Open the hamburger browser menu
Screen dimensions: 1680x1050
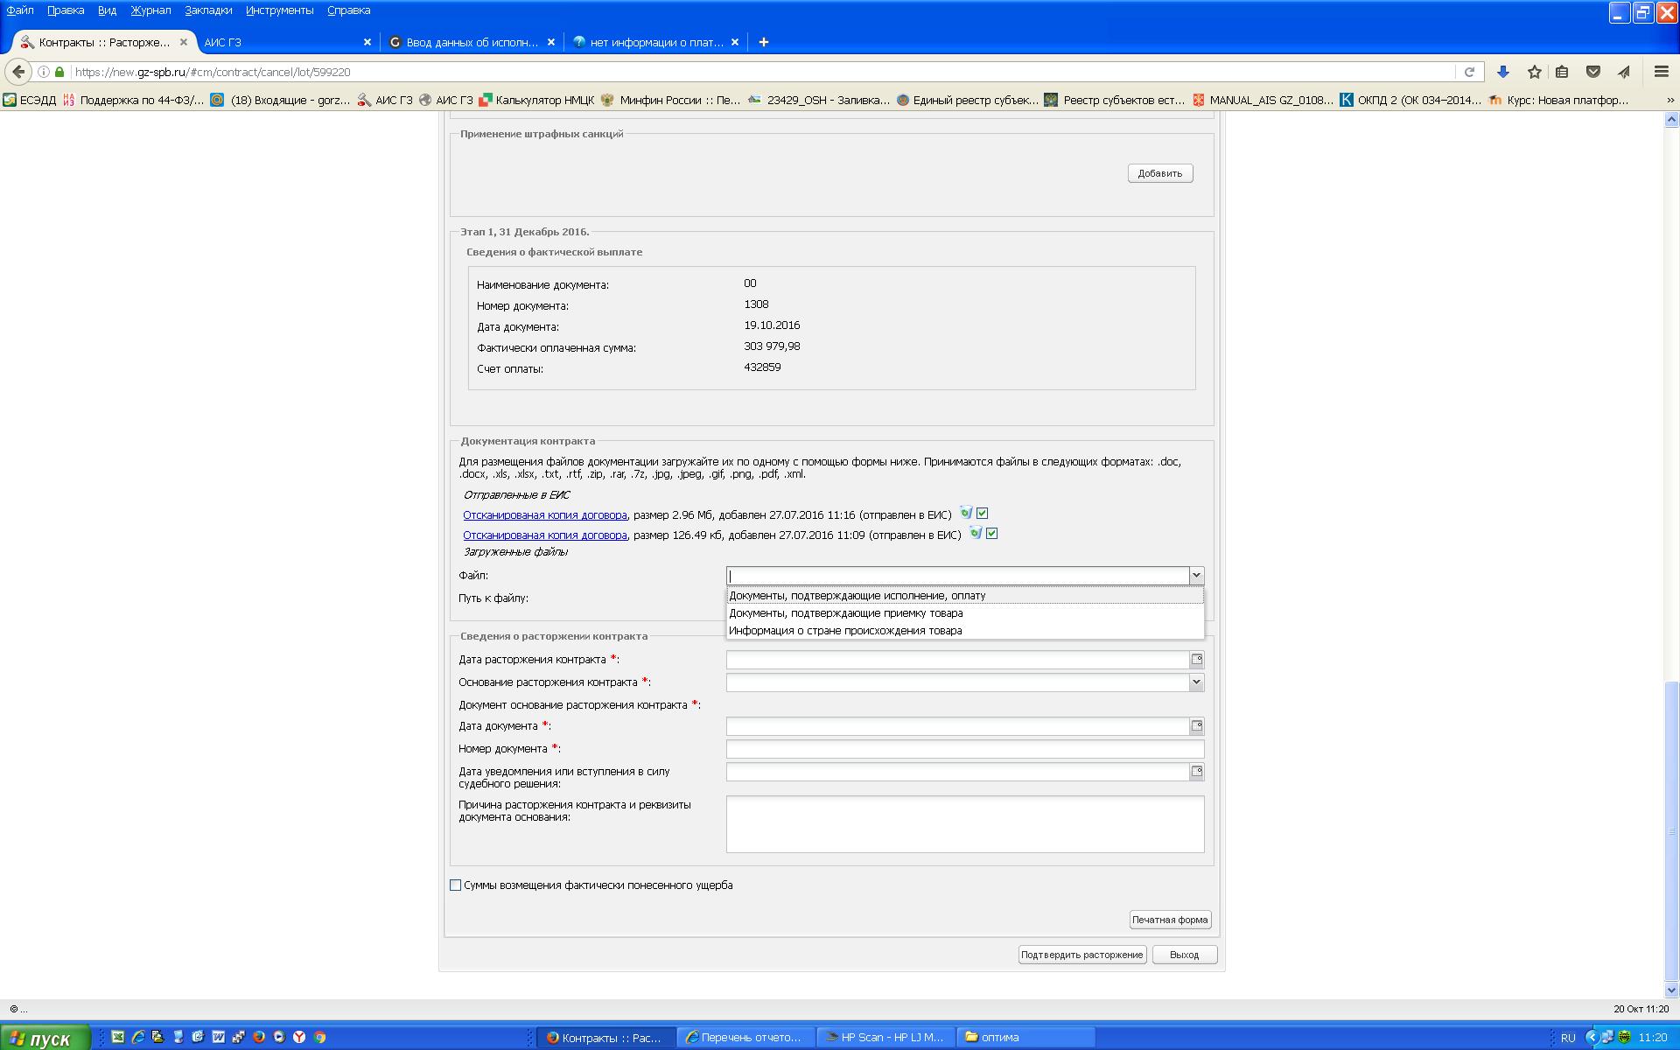click(1661, 72)
